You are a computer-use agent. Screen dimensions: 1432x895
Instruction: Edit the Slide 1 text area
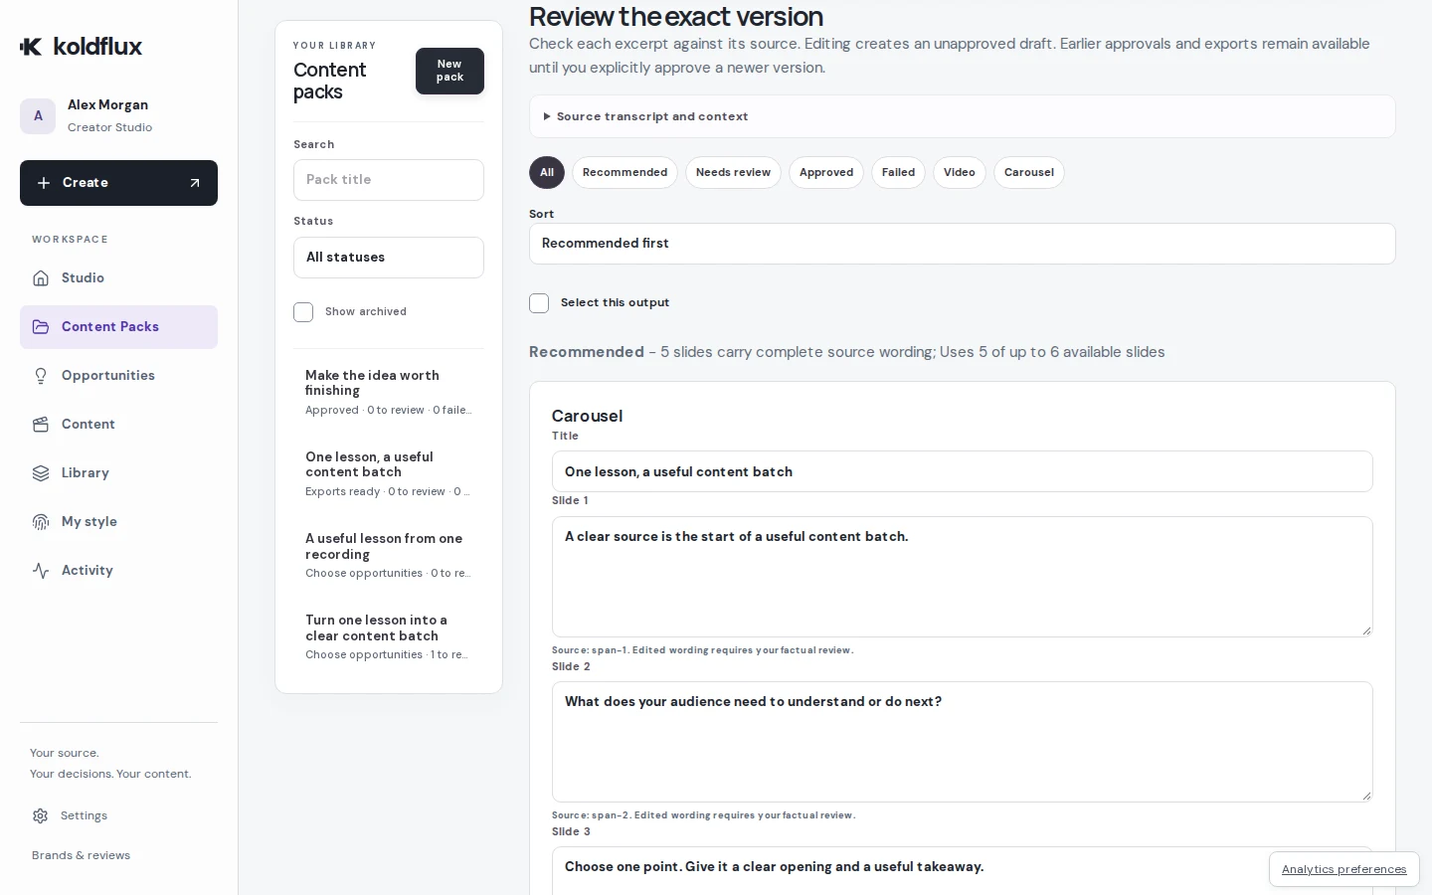(x=963, y=577)
